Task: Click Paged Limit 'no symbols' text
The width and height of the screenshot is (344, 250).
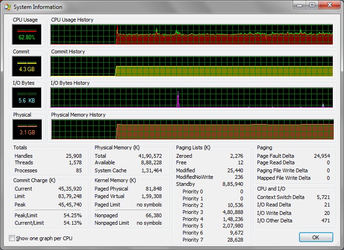Action: pos(149,205)
